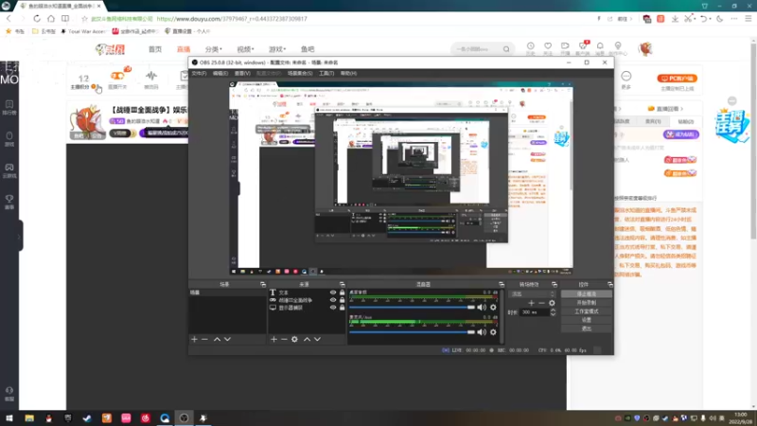Click the Start Recording button in OBS
This screenshot has width=757, height=426.
pyautogui.click(x=587, y=302)
